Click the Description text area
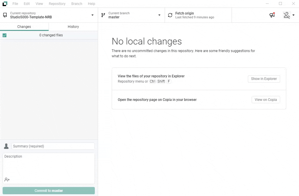Image resolution: width=299 pixels, height=196 pixels. (49, 166)
